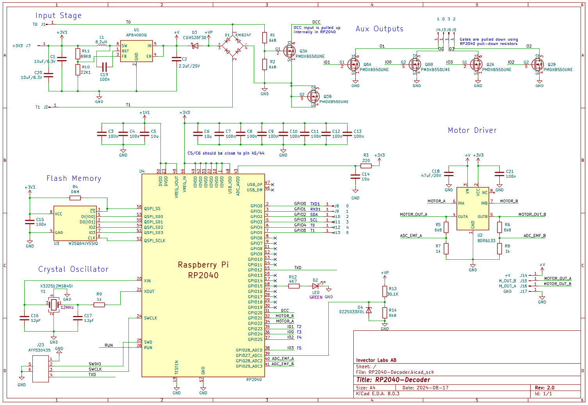The width and height of the screenshot is (588, 405).
Task: Click the 'Id: 1/1' field
Action: 543,394
